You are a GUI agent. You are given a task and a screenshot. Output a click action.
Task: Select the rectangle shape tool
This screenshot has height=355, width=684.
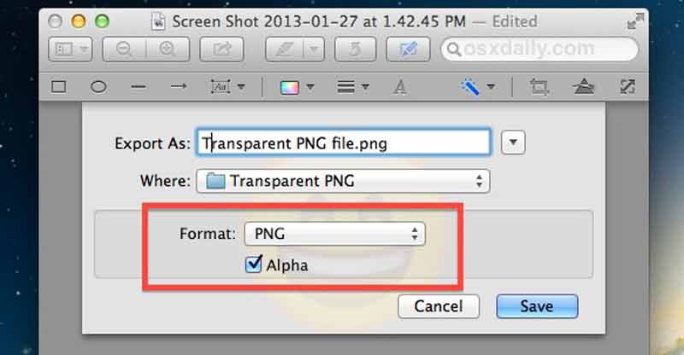tap(59, 86)
